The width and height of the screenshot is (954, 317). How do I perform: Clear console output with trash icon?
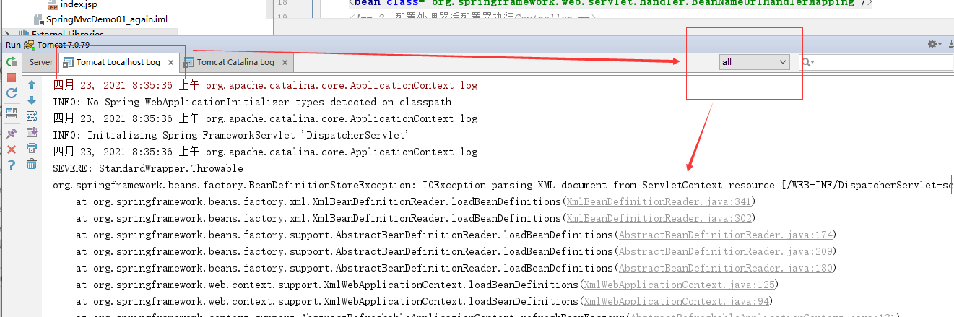coord(32,164)
